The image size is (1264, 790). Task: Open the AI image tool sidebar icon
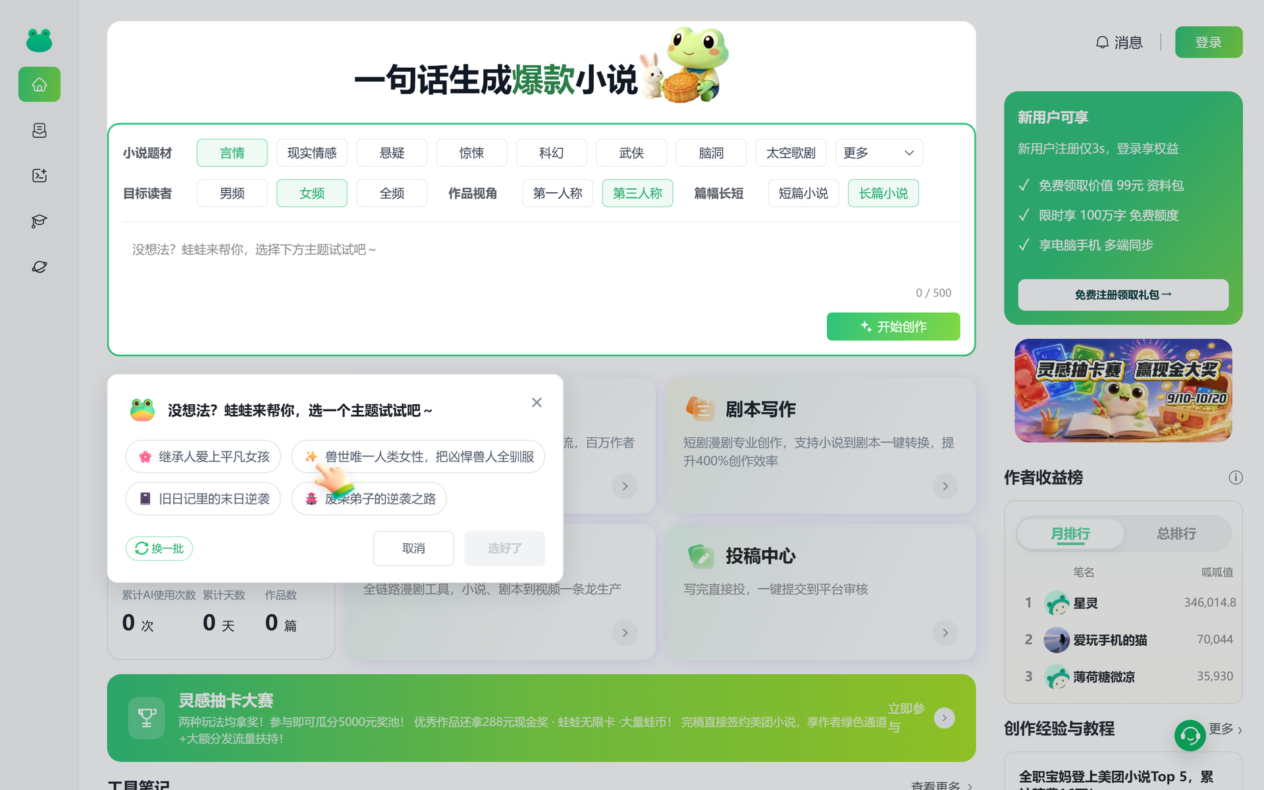click(x=39, y=175)
